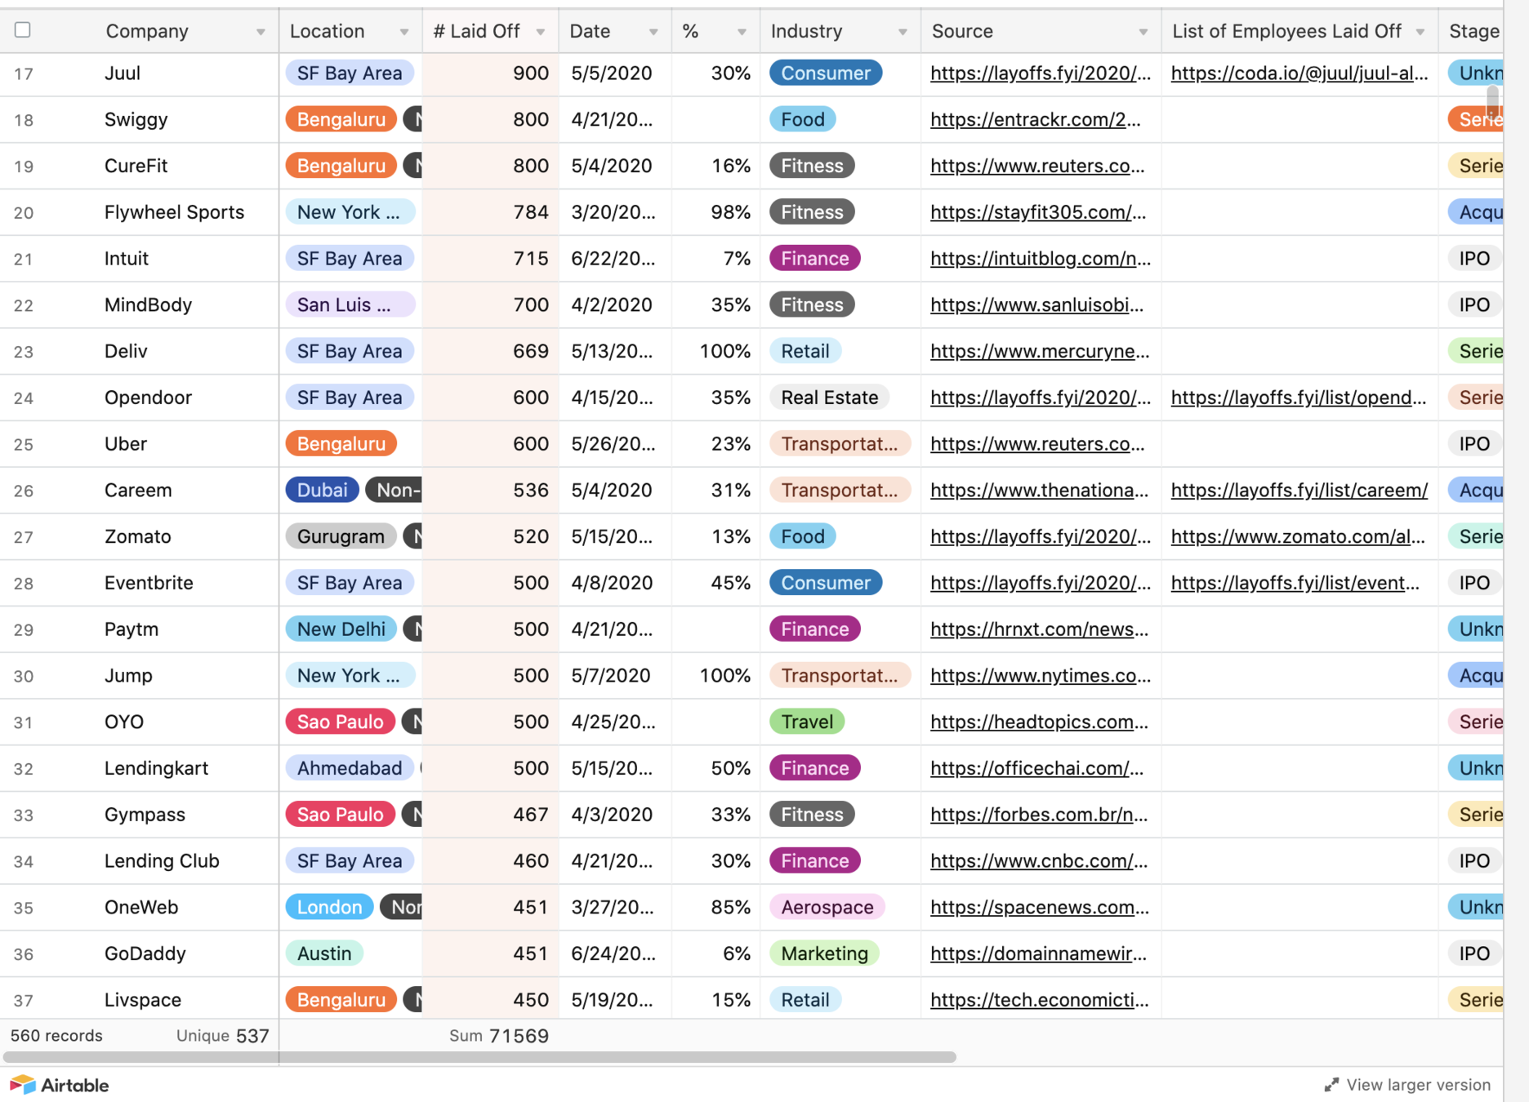Click the London location tag for OneWeb
1529x1102 pixels.
point(329,908)
